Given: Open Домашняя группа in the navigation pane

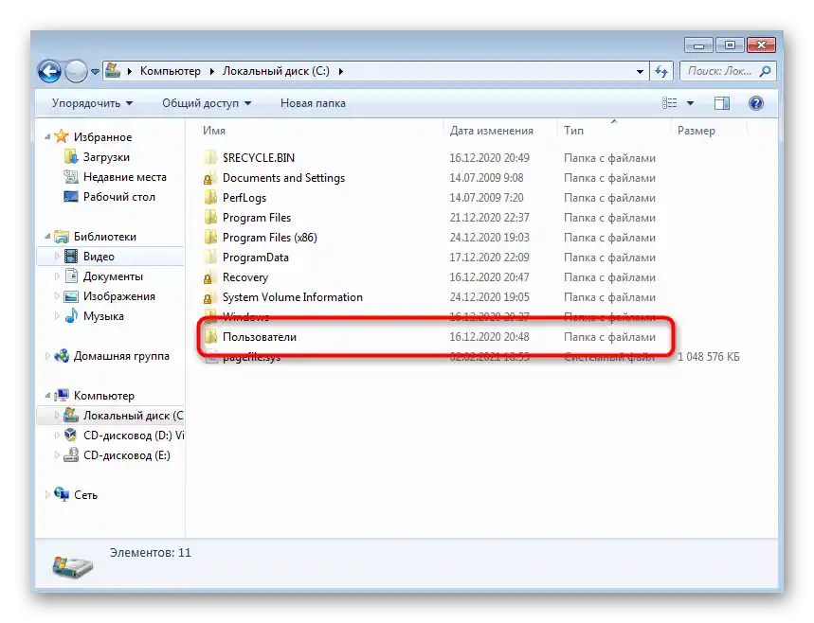Looking at the screenshot, I should click(x=121, y=356).
